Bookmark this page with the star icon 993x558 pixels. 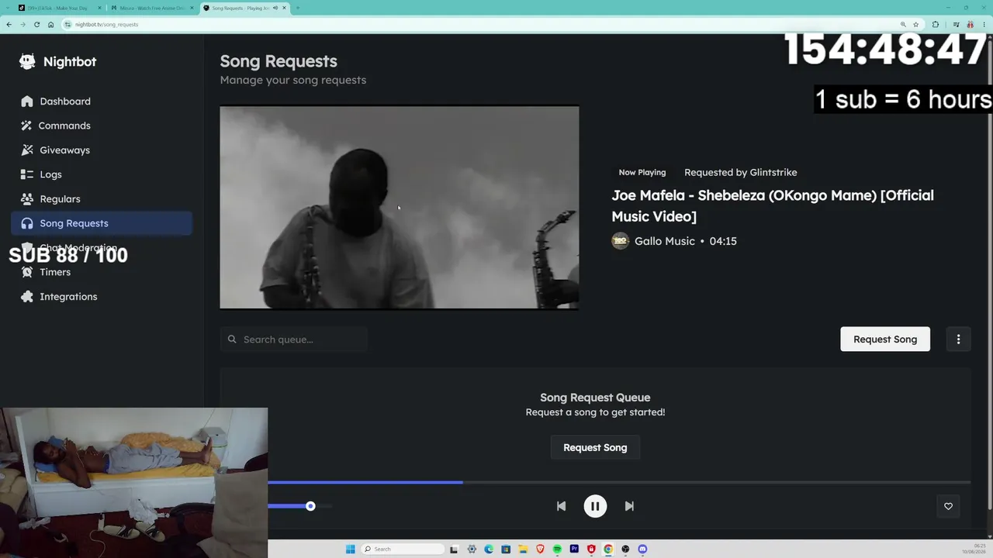coord(916,25)
